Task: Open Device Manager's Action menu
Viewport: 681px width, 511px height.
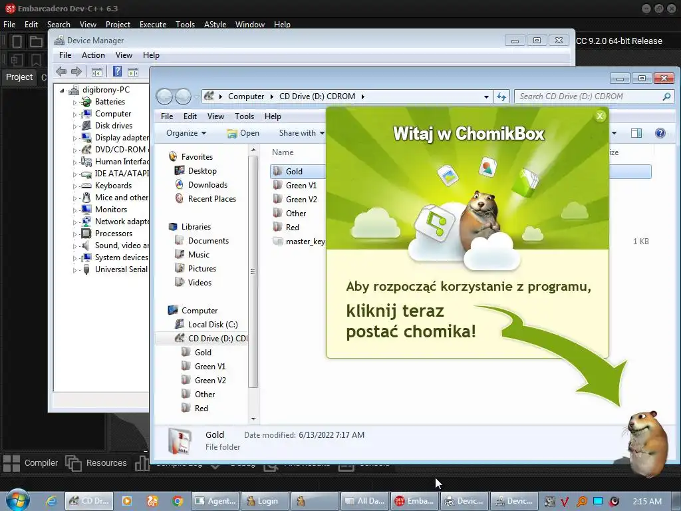Action: [93, 55]
